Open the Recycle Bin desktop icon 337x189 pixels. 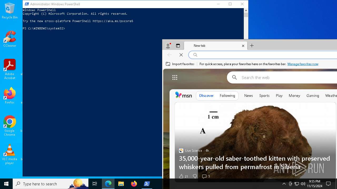coord(10,11)
